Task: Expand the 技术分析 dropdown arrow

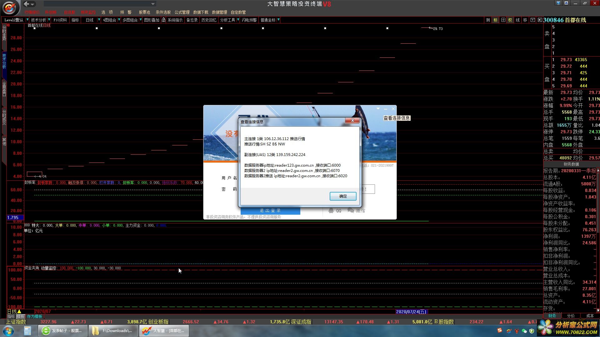Action: coord(49,20)
